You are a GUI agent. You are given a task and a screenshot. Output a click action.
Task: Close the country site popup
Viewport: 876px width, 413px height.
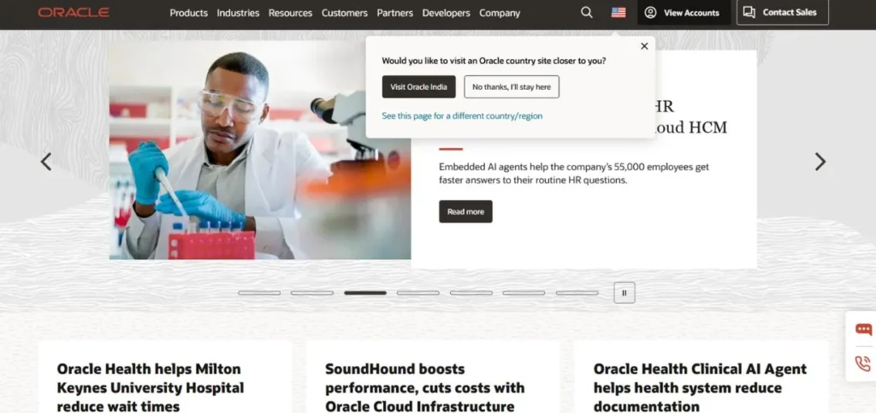644,46
